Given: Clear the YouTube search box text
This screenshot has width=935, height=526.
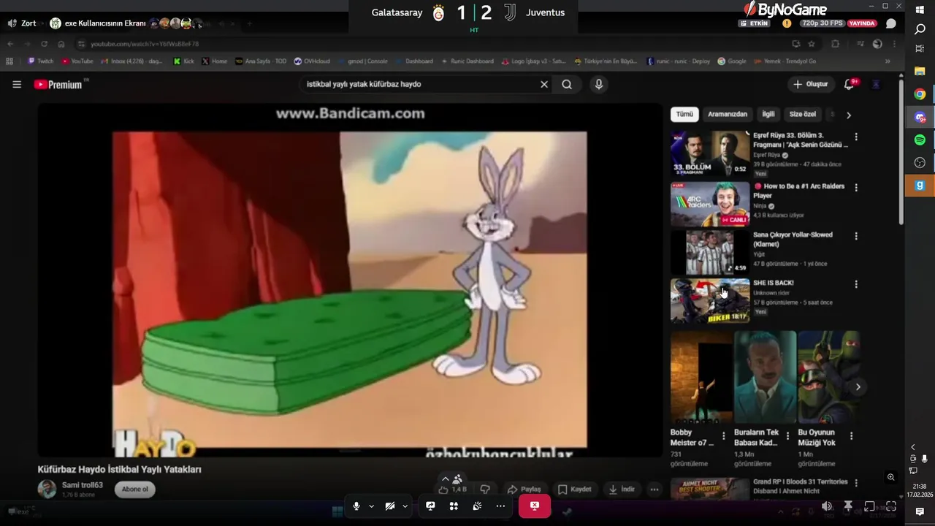Looking at the screenshot, I should click(x=544, y=85).
